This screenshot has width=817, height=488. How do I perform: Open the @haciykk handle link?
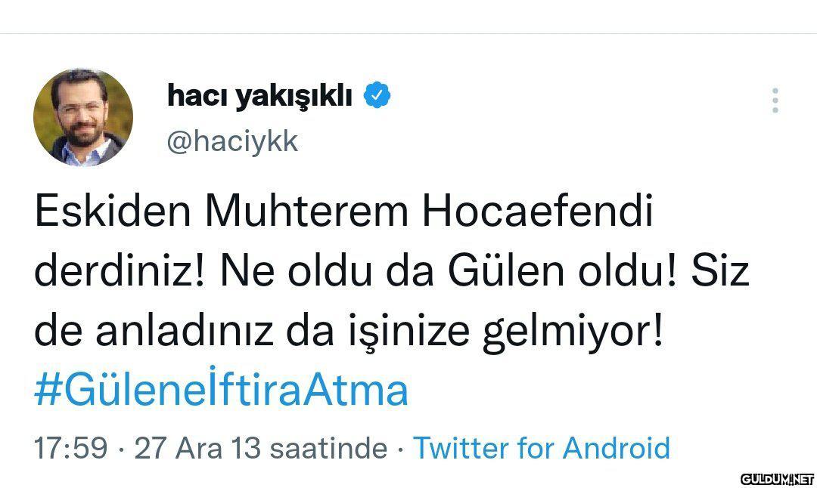[231, 141]
